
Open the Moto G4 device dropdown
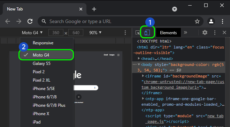[x=32, y=32]
